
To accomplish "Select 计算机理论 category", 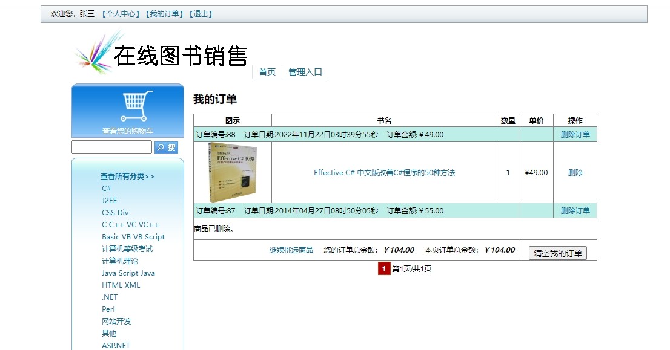I will [x=120, y=261].
